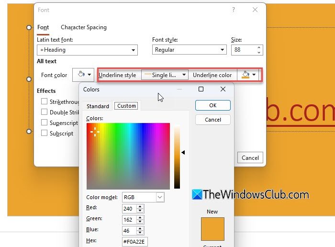Increase font size with up arrow
The height and width of the screenshot is (247, 335).
(x=259, y=48)
